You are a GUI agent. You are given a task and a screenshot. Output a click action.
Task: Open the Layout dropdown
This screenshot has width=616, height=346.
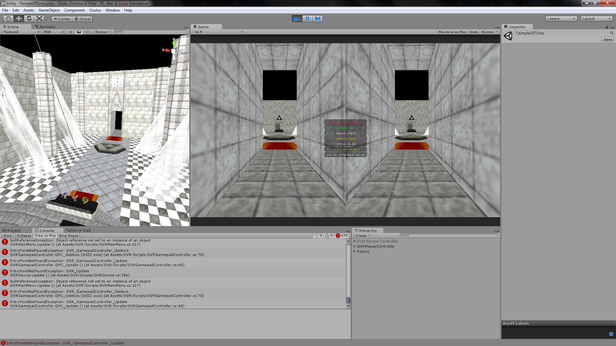coord(596,19)
